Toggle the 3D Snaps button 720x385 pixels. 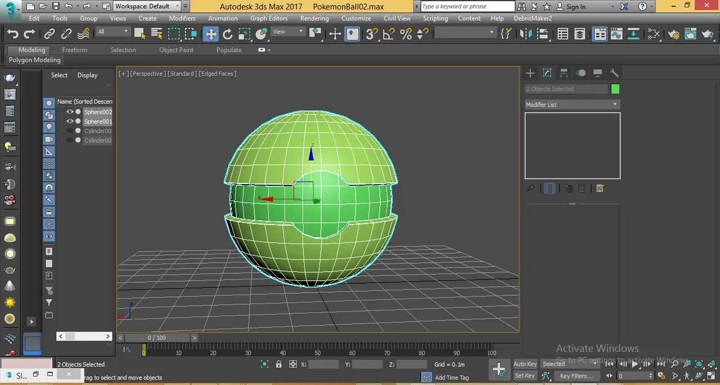pos(372,34)
